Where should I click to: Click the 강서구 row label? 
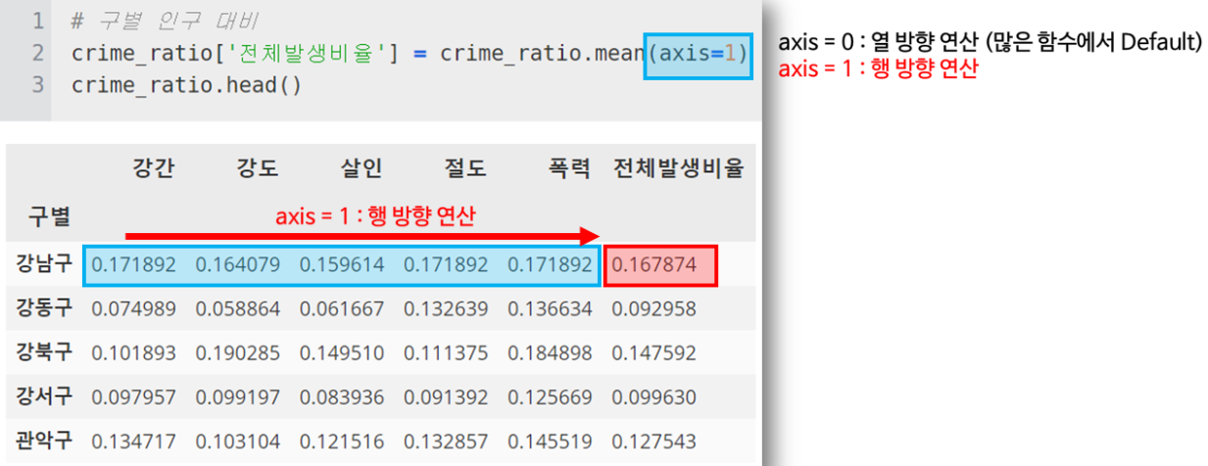coord(44,397)
